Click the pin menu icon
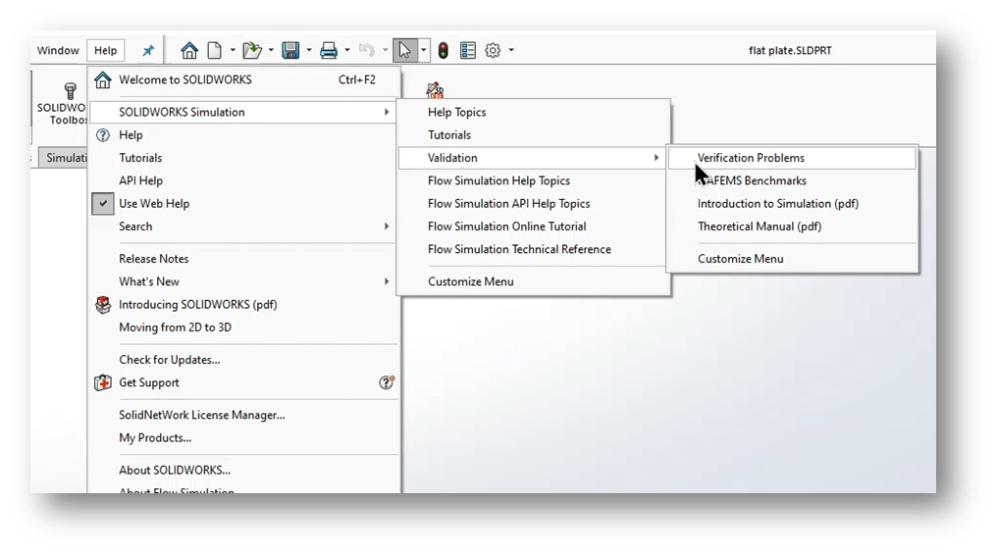This screenshot has height=553, width=996. coord(148,50)
